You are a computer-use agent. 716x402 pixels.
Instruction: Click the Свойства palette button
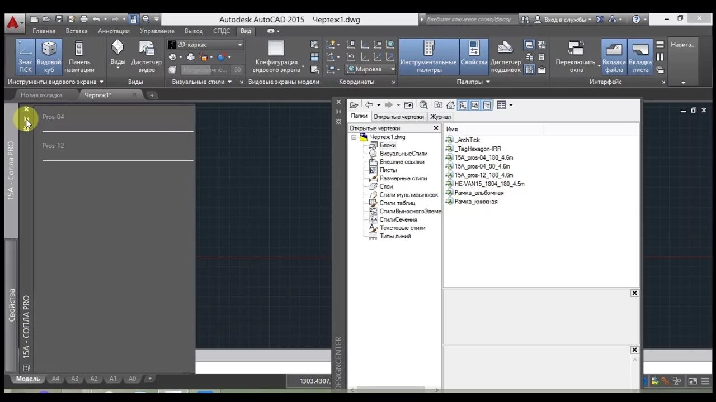(x=474, y=57)
